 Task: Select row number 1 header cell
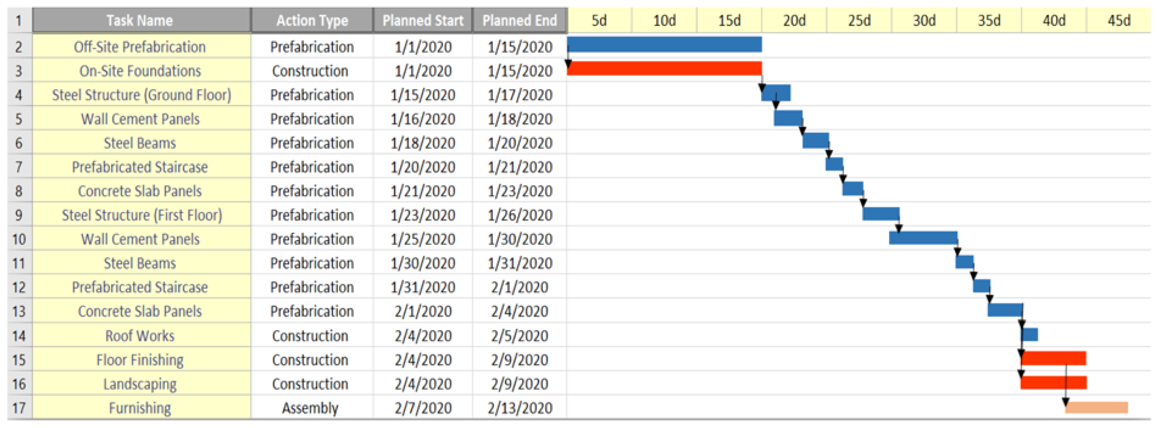coord(19,21)
